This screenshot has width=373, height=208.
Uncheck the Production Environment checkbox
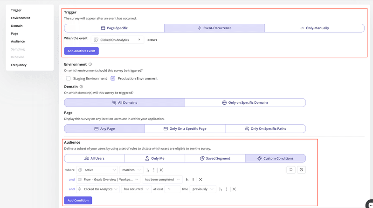(113, 79)
